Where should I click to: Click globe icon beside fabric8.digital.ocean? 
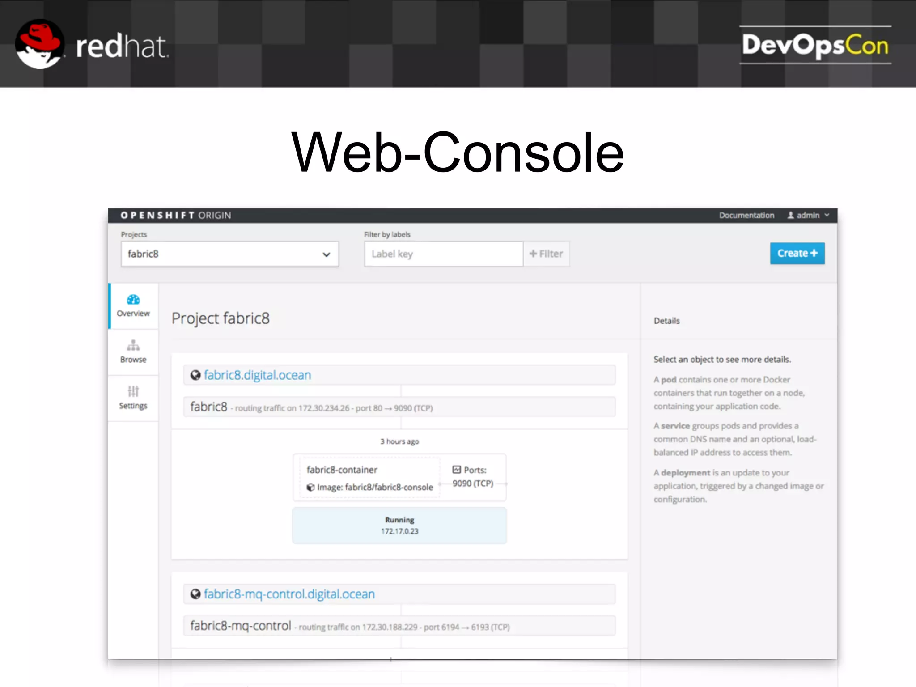pyautogui.click(x=195, y=375)
